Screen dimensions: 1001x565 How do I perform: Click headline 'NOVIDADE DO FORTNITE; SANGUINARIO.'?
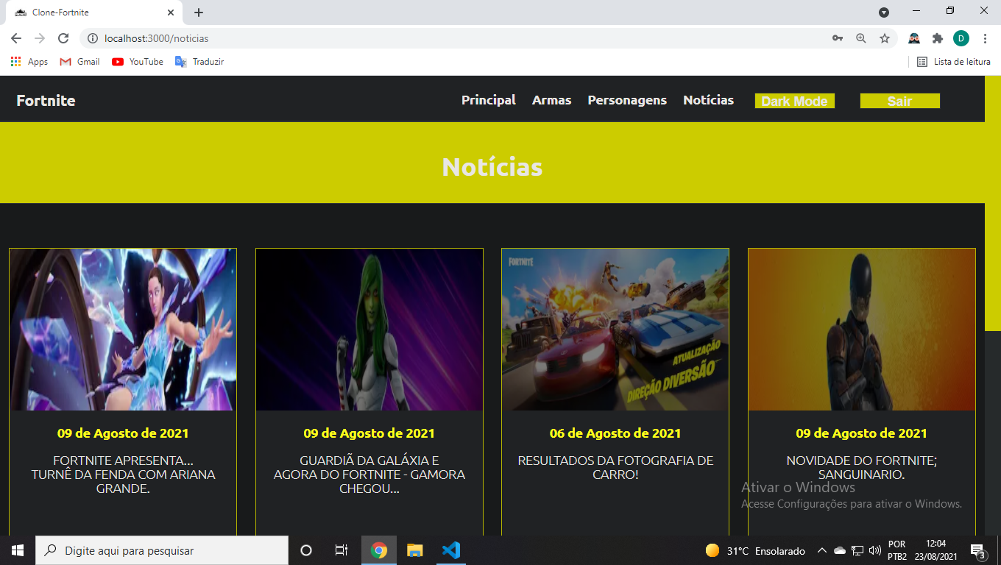pos(862,468)
